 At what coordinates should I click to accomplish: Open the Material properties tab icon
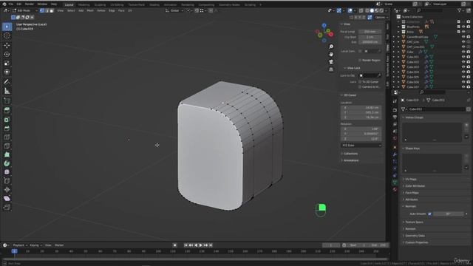click(395, 190)
